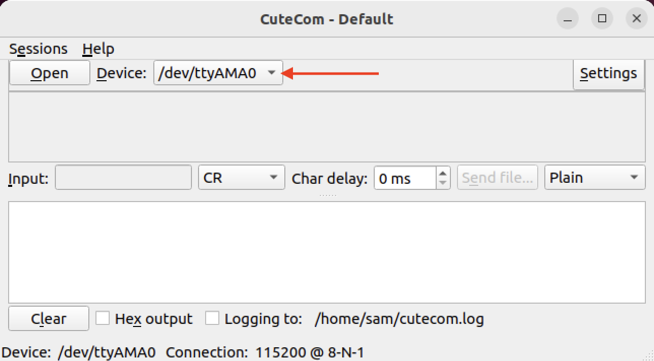
Task: Open the Help menu
Action: [x=99, y=49]
